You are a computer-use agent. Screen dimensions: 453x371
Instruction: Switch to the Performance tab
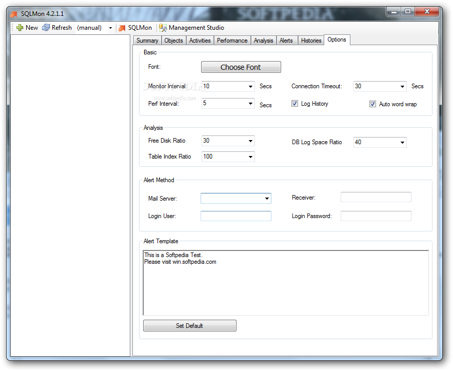click(x=232, y=41)
